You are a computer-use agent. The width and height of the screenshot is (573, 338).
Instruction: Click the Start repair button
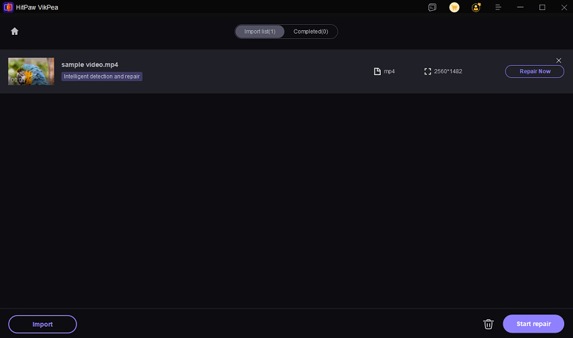(533, 324)
